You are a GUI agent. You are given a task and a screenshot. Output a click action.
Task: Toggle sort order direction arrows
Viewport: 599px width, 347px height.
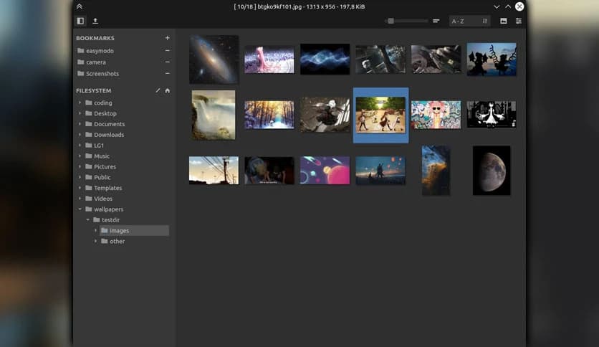(x=485, y=21)
